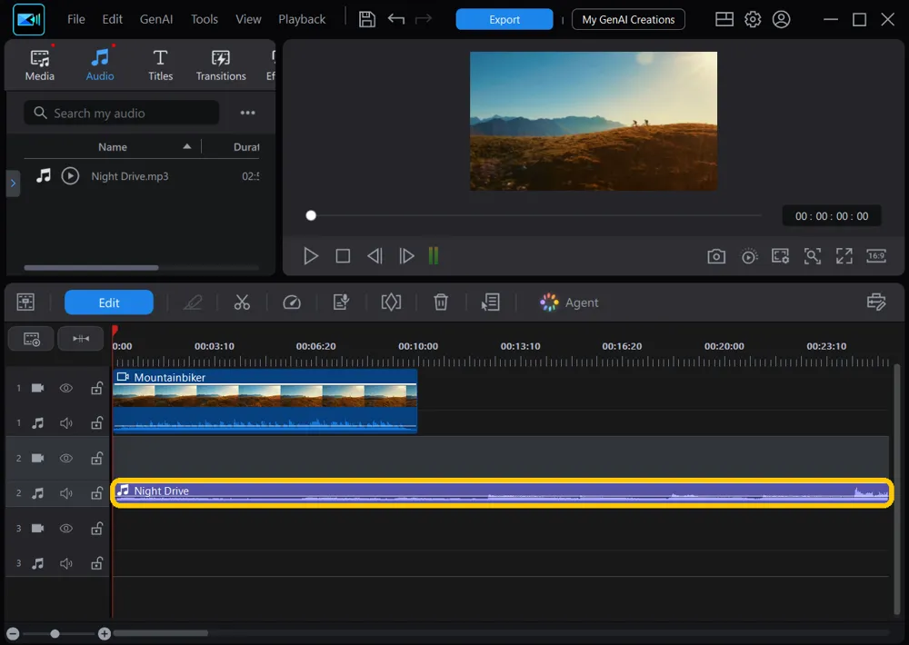Viewport: 909px width, 645px height.
Task: Open the Titles room tab
Action: [160, 64]
